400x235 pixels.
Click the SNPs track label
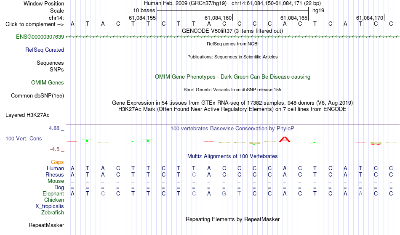pyautogui.click(x=57, y=69)
